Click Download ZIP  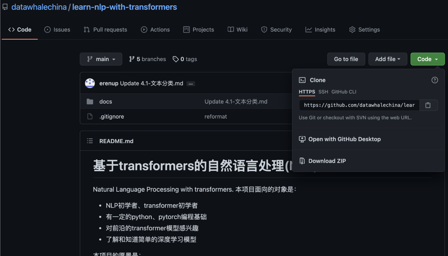(327, 161)
